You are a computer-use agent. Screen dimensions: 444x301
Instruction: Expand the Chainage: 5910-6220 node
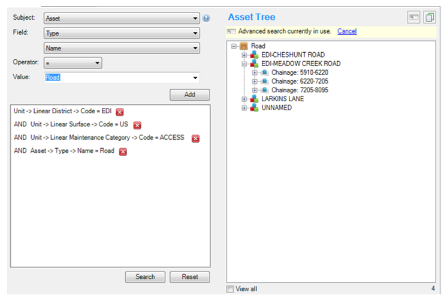[x=255, y=73]
